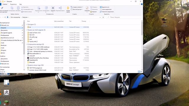Screen dimensions: 189x106
Task: Click Edit (Изменить) in ribbon
Action: (x=94, y=9)
